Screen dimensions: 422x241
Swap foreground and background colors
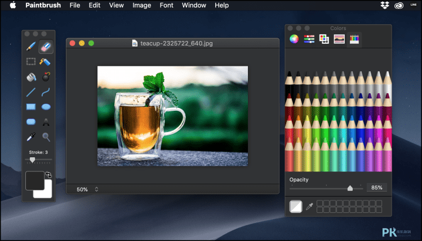coord(48,175)
